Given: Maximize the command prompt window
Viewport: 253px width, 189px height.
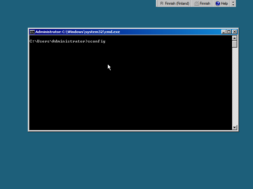Looking at the screenshot, I should [x=229, y=32].
